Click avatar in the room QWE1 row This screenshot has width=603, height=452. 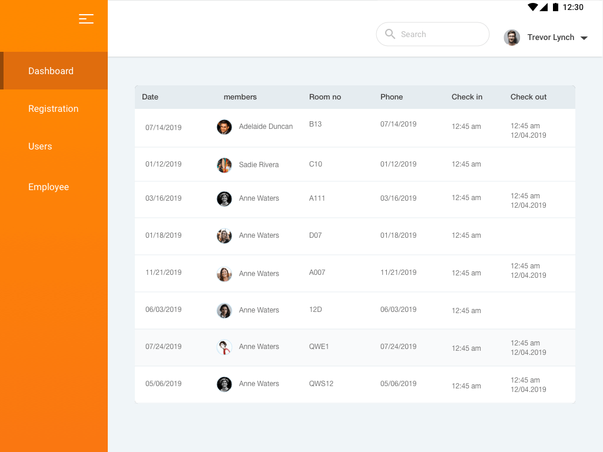pos(224,347)
